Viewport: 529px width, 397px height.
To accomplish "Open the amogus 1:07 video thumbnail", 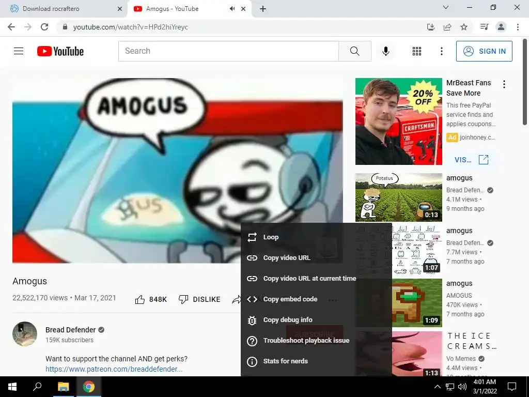I will pos(417,250).
